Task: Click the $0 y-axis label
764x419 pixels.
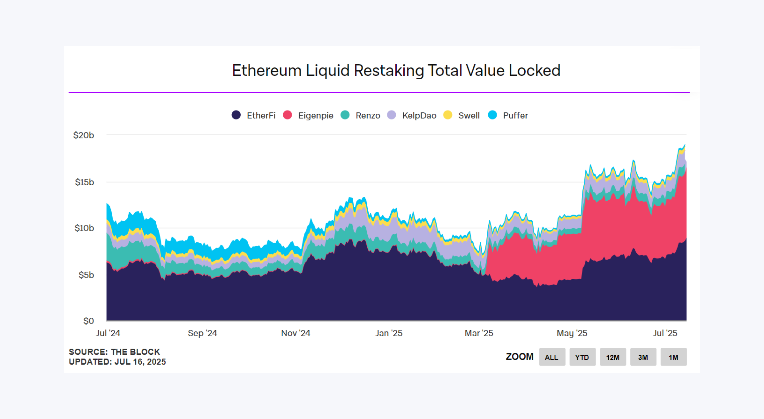Action: point(88,321)
